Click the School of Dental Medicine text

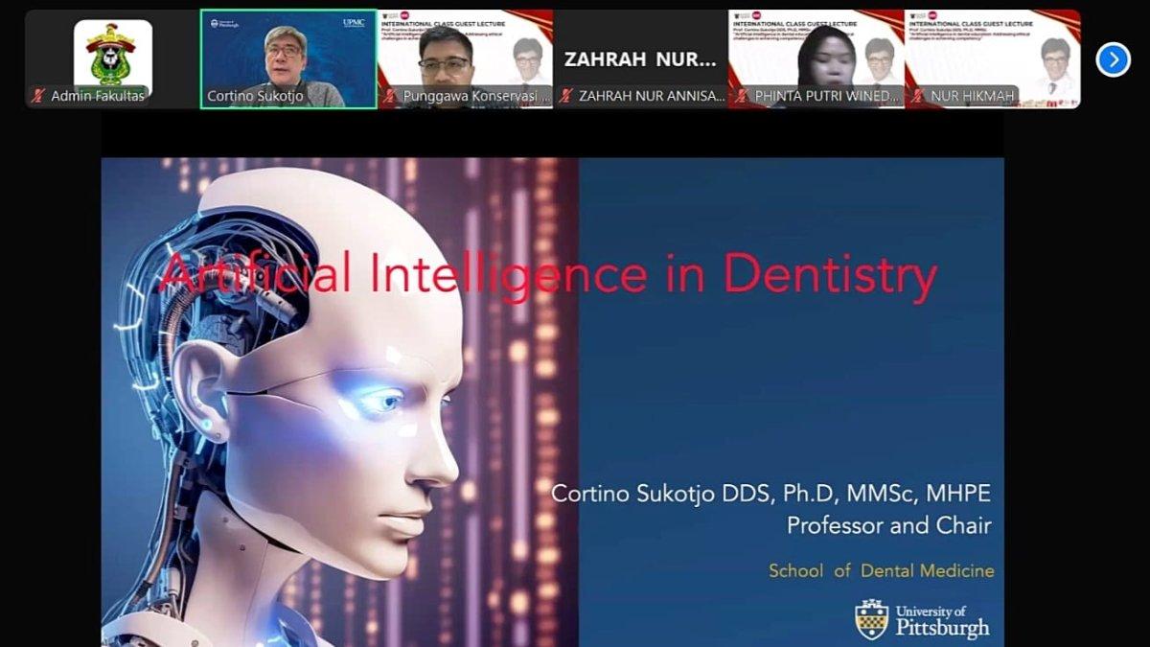881,570
